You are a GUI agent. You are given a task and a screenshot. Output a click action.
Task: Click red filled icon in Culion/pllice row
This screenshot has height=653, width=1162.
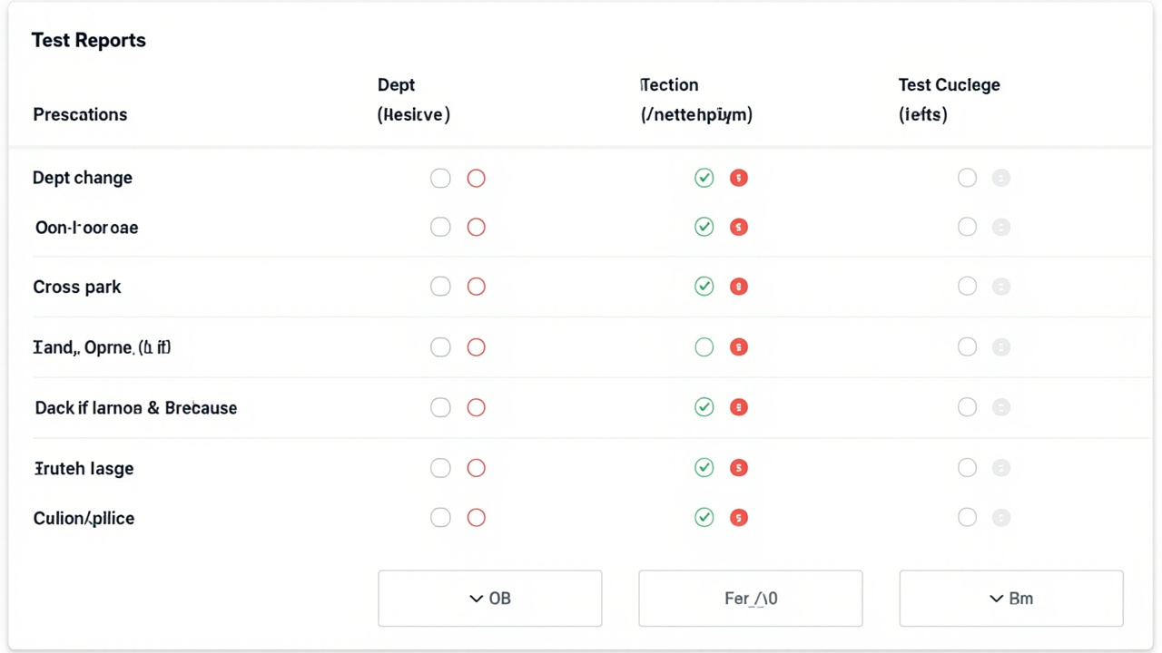739,518
